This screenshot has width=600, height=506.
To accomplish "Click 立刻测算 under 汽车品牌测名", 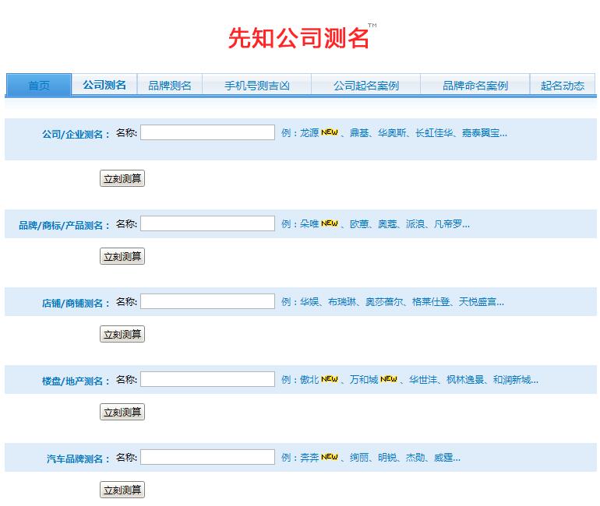I will pyautogui.click(x=122, y=490).
